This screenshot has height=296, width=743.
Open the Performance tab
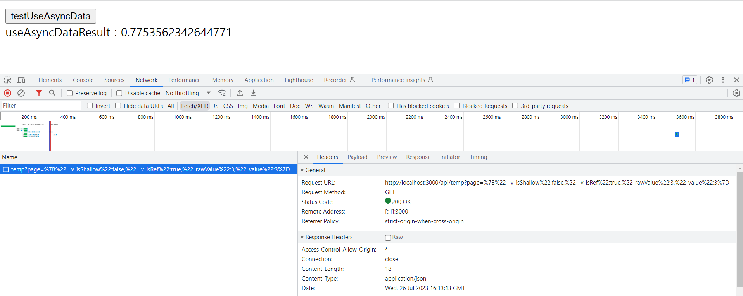[185, 80]
